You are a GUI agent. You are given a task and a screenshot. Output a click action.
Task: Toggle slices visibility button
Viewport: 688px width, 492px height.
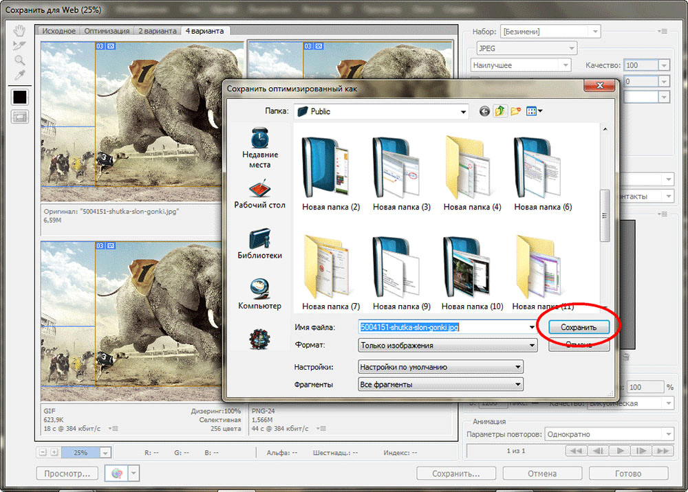pos(19,117)
